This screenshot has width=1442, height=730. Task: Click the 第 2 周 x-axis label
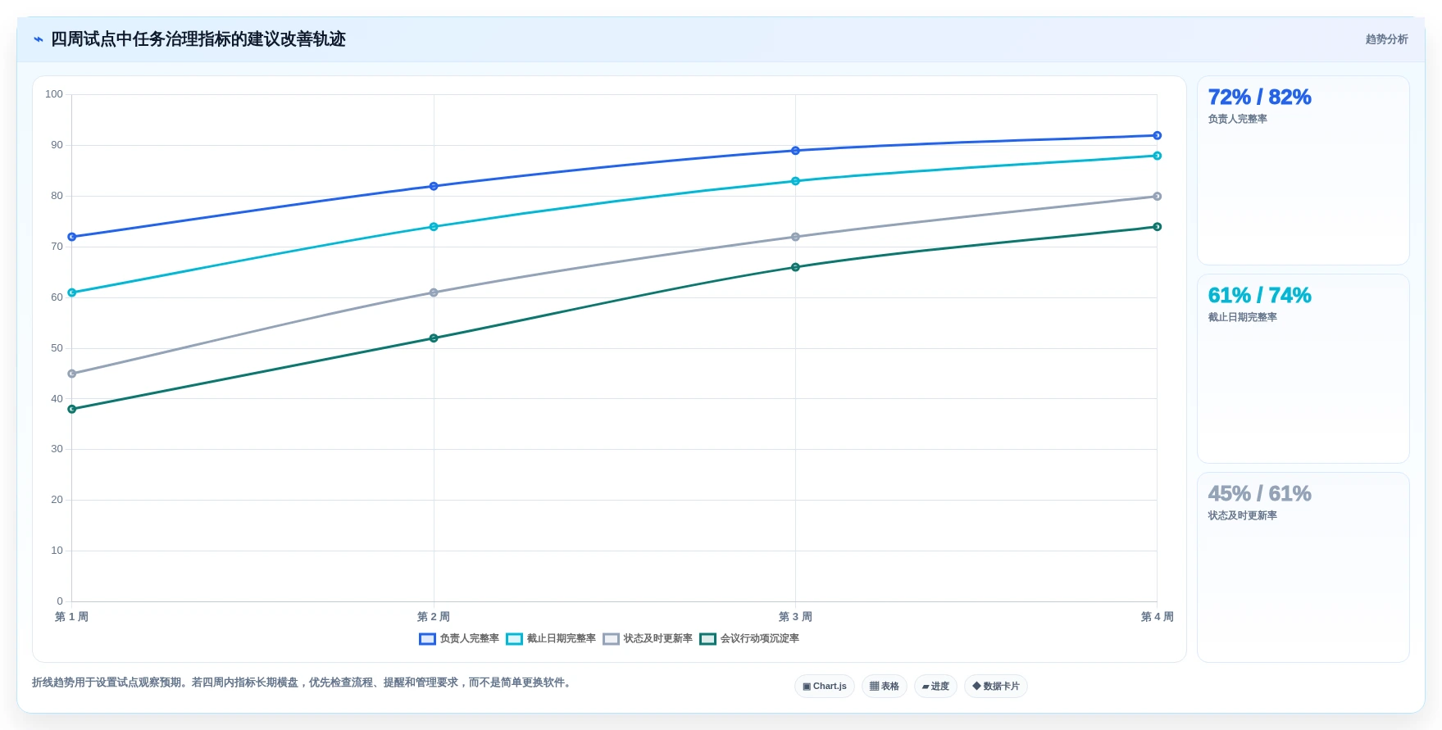434,617
